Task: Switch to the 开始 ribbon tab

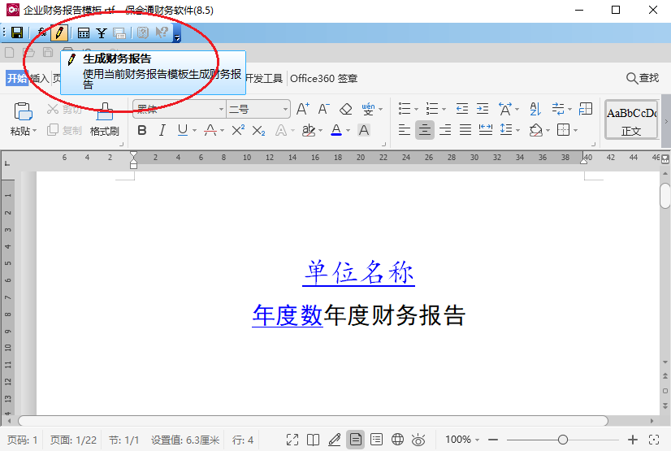Action: (x=16, y=78)
